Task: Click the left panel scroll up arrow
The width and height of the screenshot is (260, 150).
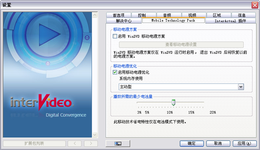Action: click(x=95, y=15)
